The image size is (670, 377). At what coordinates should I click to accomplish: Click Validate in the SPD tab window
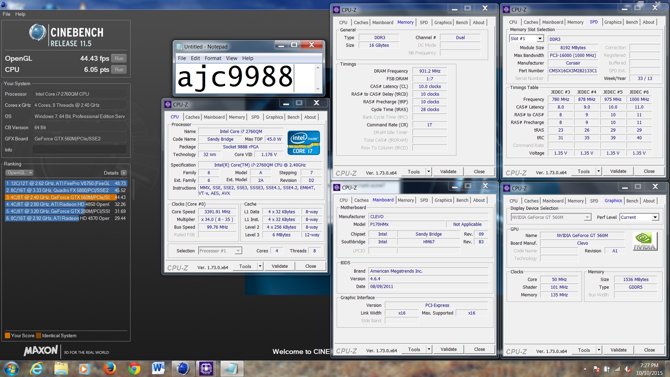click(618, 171)
